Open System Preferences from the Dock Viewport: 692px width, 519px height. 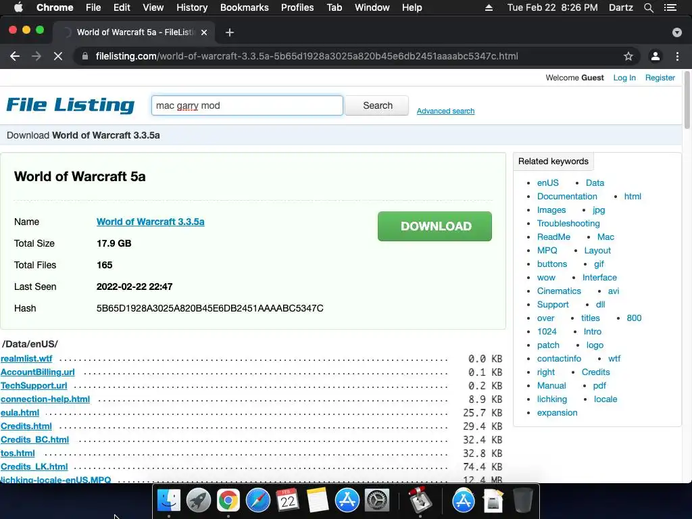coord(377,501)
